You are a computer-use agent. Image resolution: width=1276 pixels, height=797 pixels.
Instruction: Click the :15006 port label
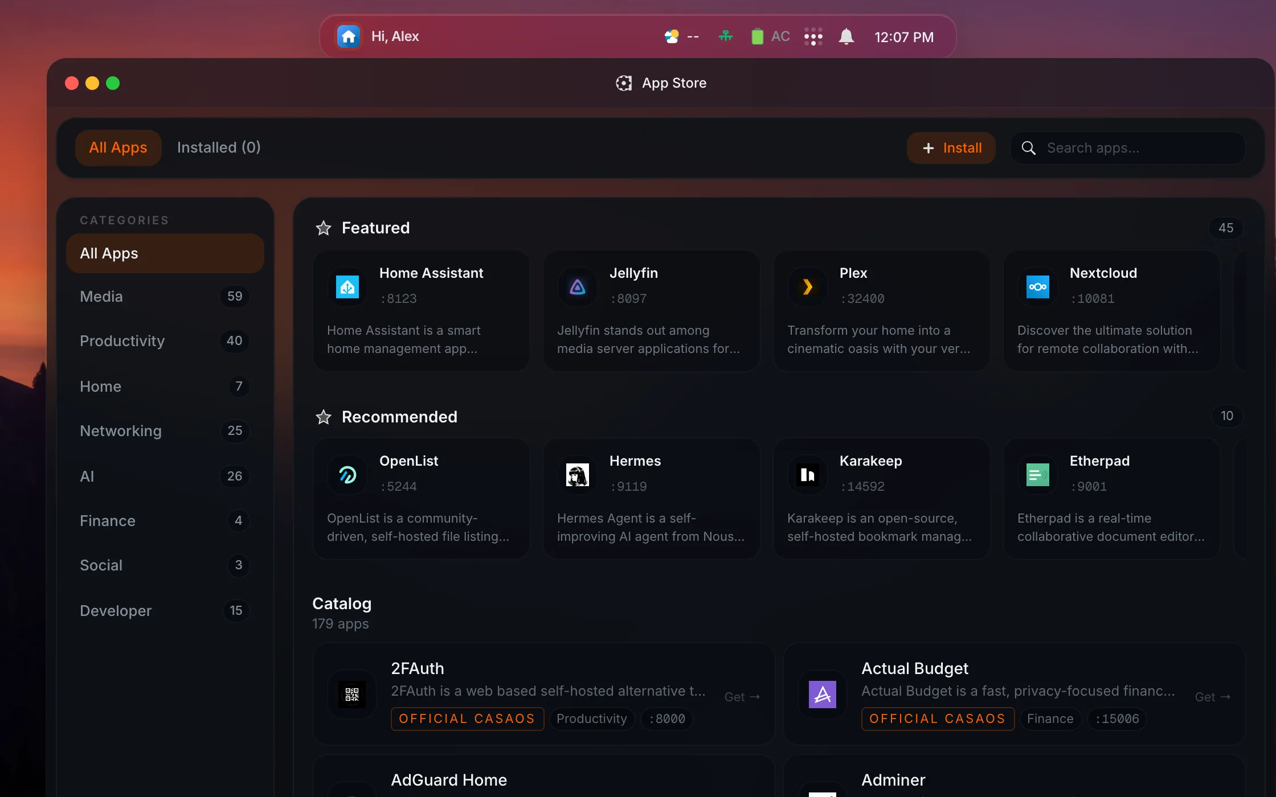1117,719
